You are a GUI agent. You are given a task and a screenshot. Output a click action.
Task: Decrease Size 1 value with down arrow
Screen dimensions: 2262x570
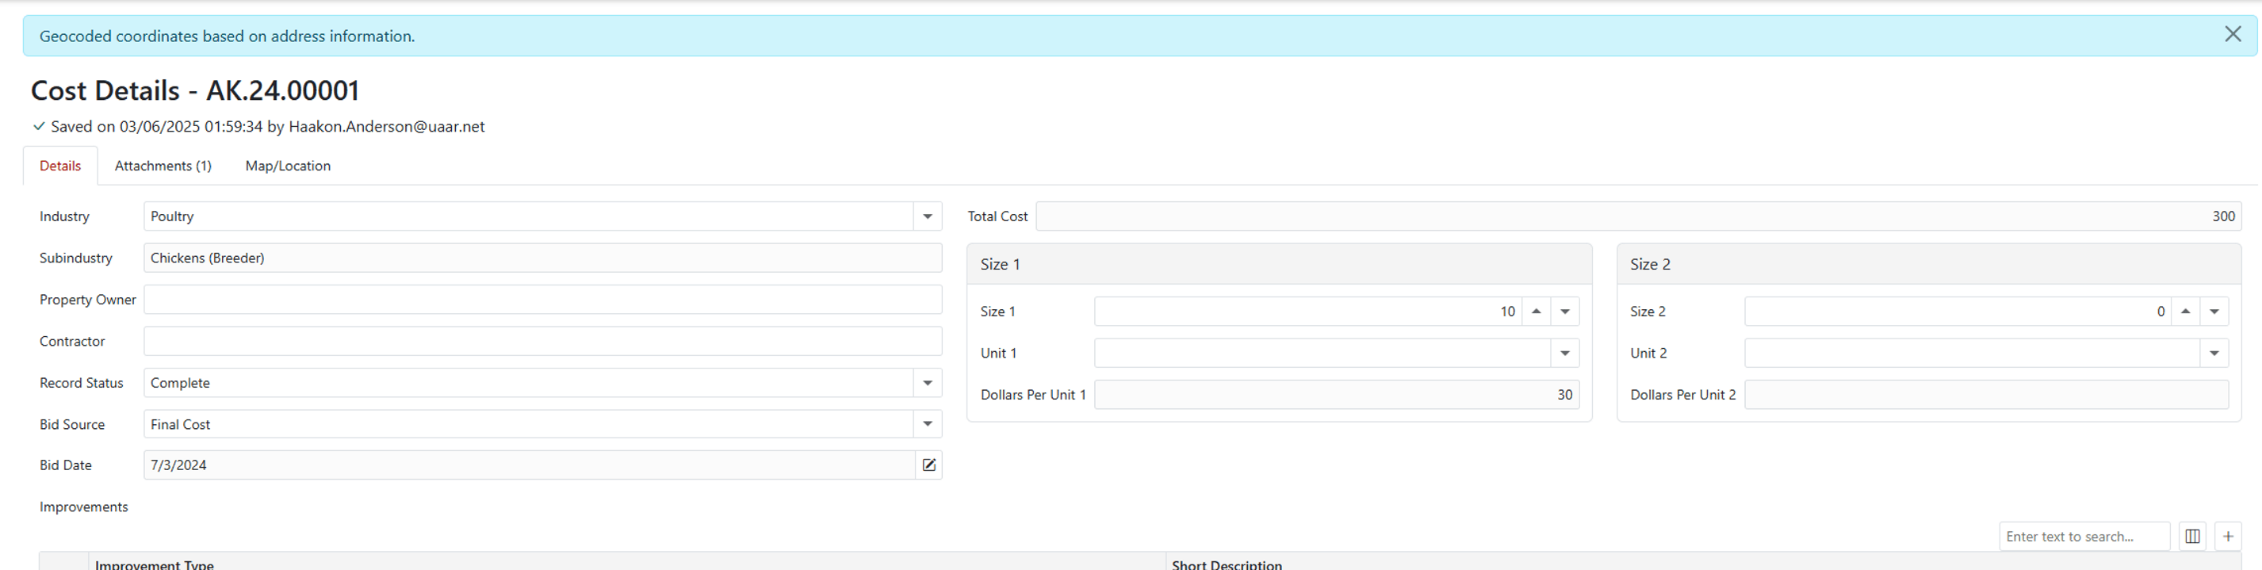click(1565, 312)
